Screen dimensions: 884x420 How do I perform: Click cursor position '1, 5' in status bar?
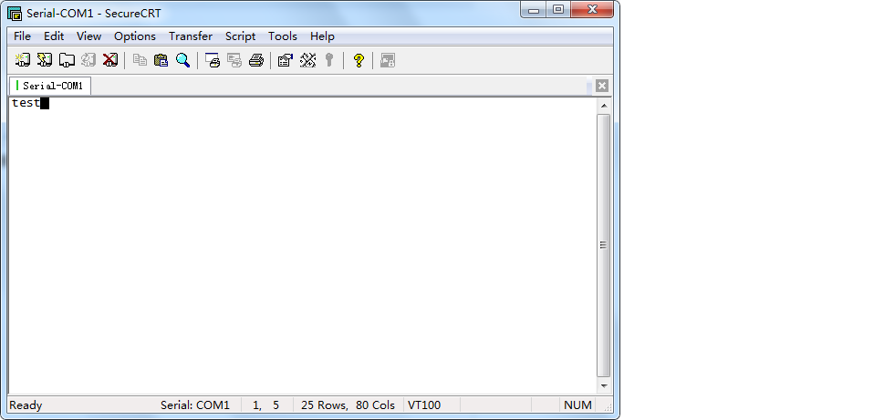pos(265,405)
